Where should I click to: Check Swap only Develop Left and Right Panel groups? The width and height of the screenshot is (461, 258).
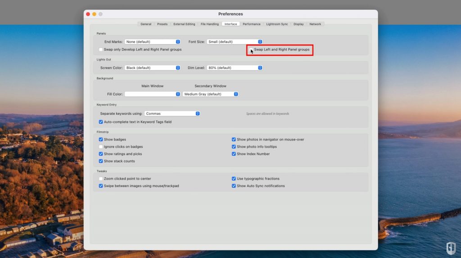pyautogui.click(x=101, y=50)
